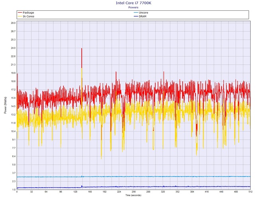267x200 pixels.
Task: Click the light blue Uncore power line
Action: [x=133, y=176]
